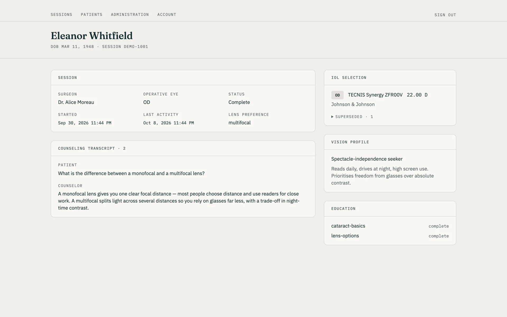Click the Counseling Transcript · 2 header
Image resolution: width=507 pixels, height=317 pixels.
(x=183, y=148)
